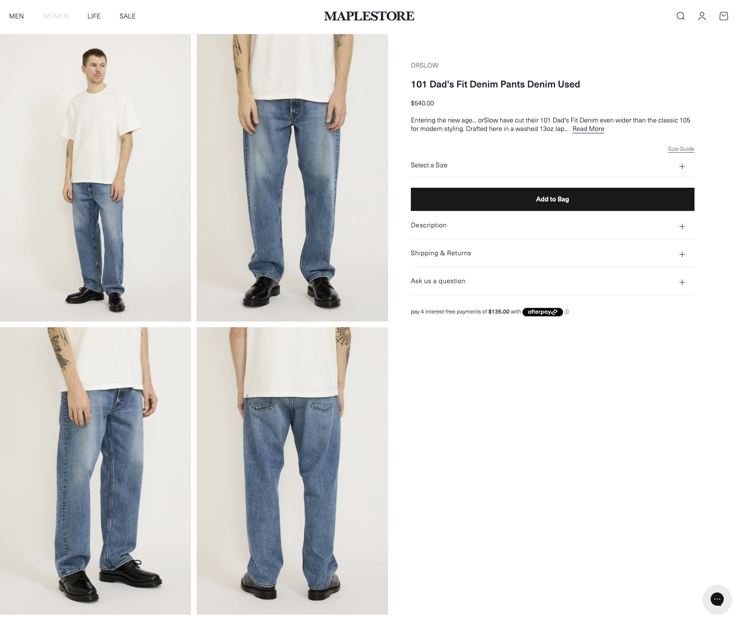Expand the Description section

pyautogui.click(x=552, y=226)
